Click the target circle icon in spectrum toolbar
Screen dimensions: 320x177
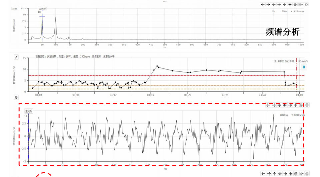(296, 5)
